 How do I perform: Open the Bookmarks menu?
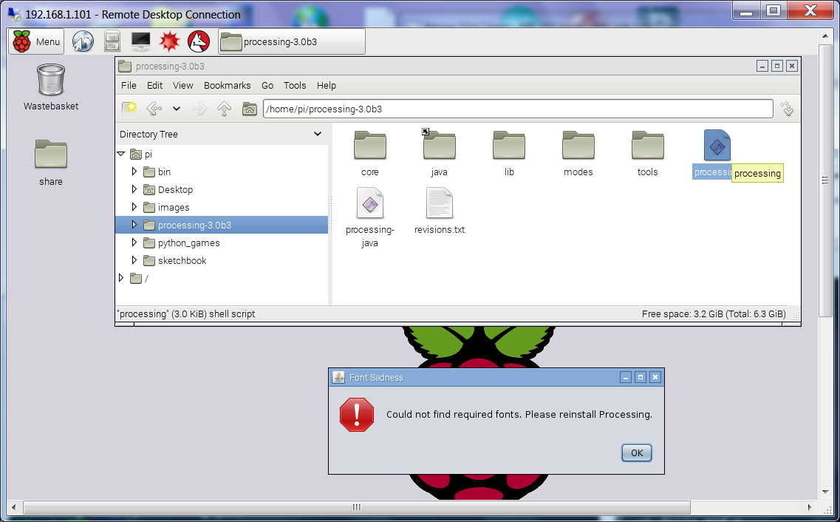(227, 85)
